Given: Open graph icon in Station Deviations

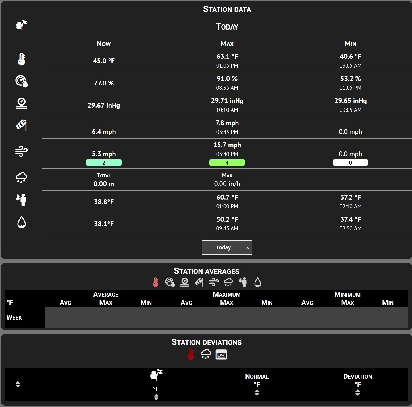Looking at the screenshot, I should 221,354.
